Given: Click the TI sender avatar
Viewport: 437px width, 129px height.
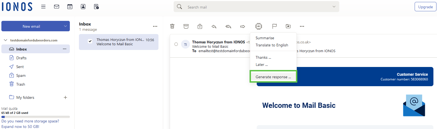Looking at the screenshot, I should [186, 44].
